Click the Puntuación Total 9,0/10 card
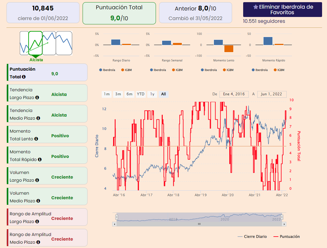 click(x=119, y=13)
